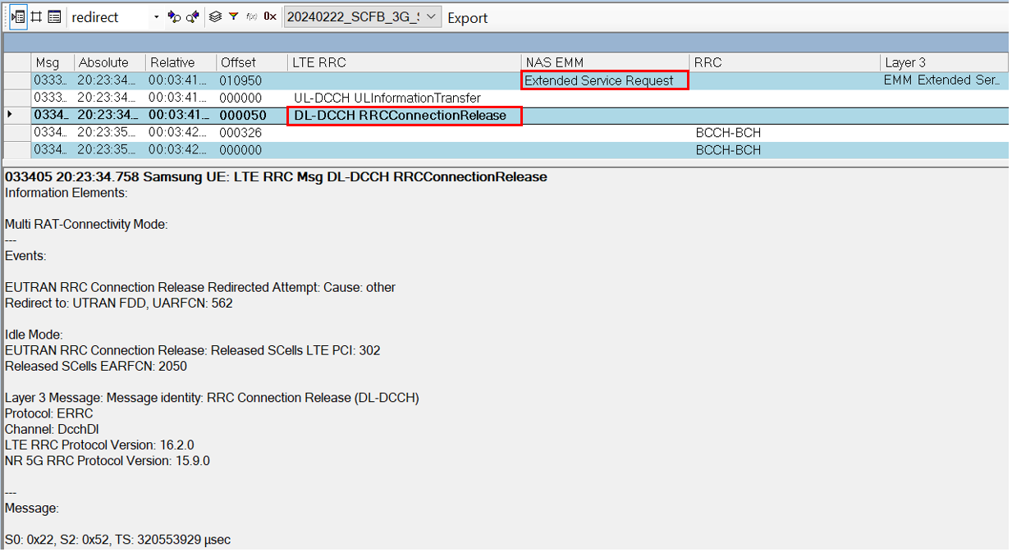Toggle the message filter funnel icon
The width and height of the screenshot is (1012, 552).
click(x=233, y=16)
